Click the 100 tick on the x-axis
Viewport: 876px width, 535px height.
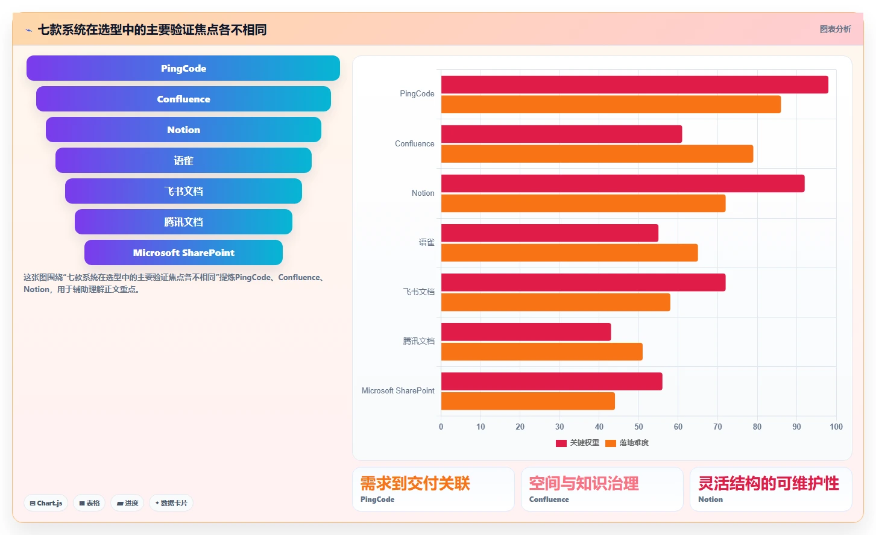(x=836, y=427)
